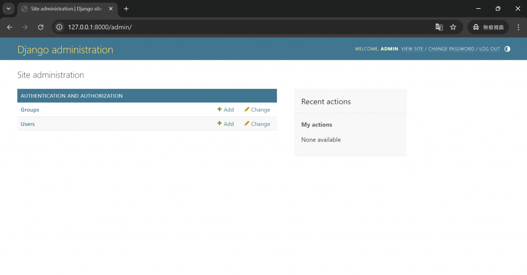Restore down the browser window

point(498,9)
